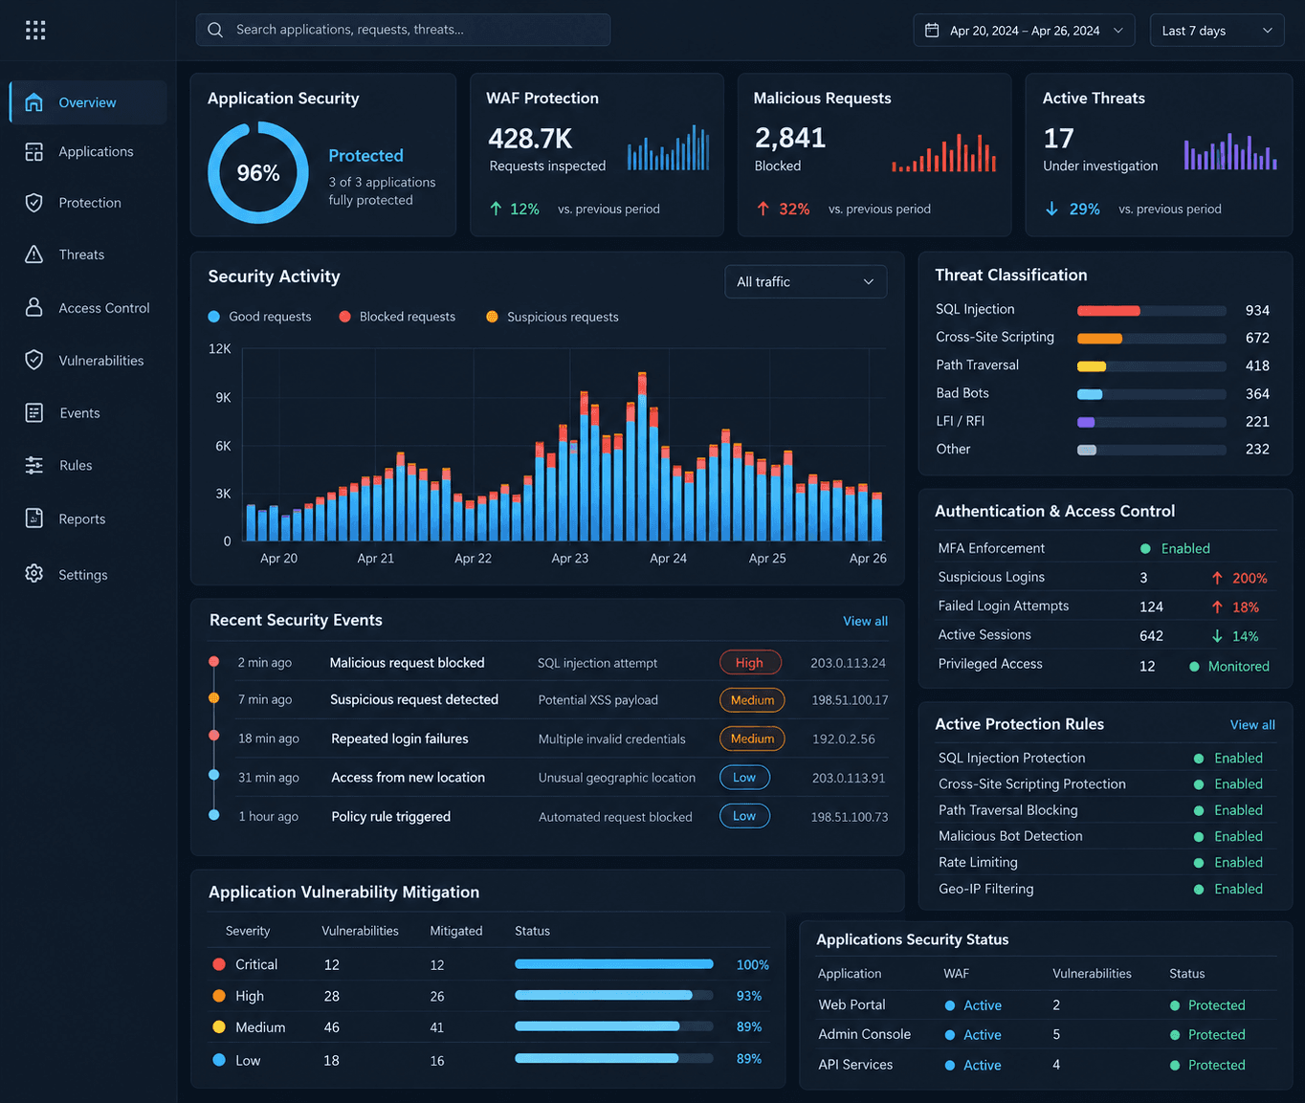Click the Threats warning triangle icon

coord(34,254)
